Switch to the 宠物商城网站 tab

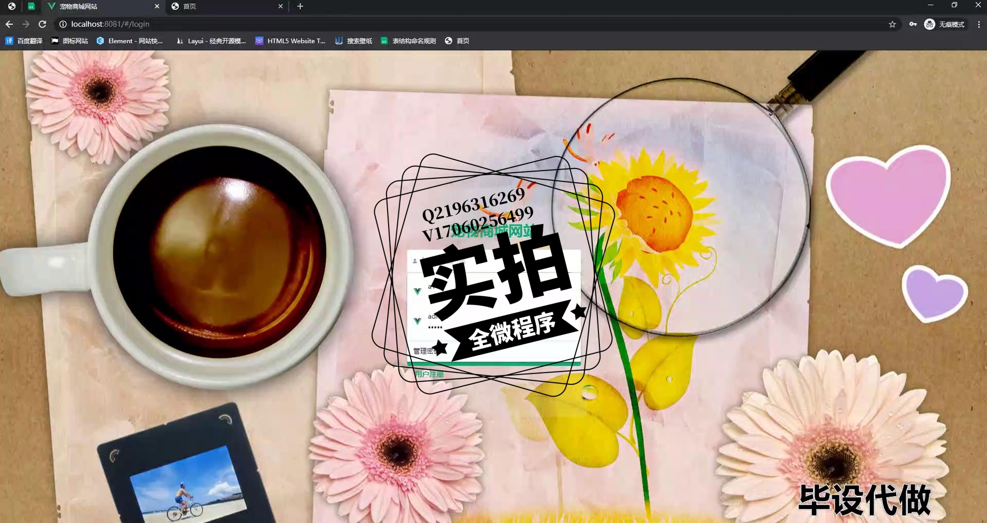point(103,6)
